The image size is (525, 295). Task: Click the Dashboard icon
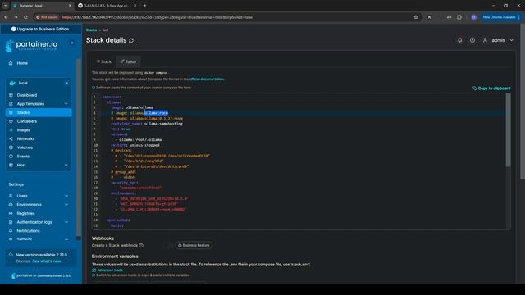tap(11, 95)
